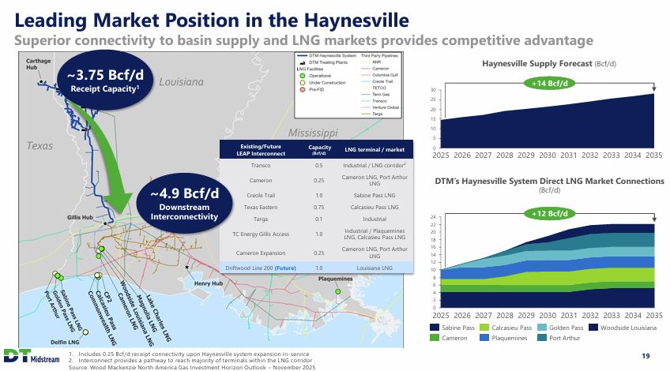This screenshot has height=371, width=670.
Task: Click the Carthage Hub star marker
Action: coord(41,81)
